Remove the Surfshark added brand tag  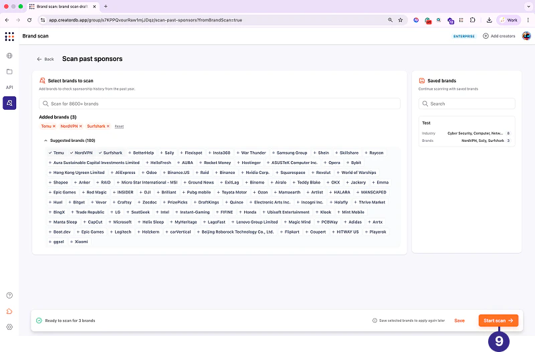(x=108, y=126)
